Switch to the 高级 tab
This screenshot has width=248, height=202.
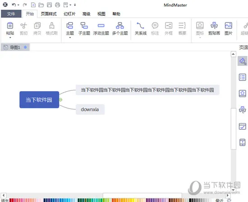point(87,14)
